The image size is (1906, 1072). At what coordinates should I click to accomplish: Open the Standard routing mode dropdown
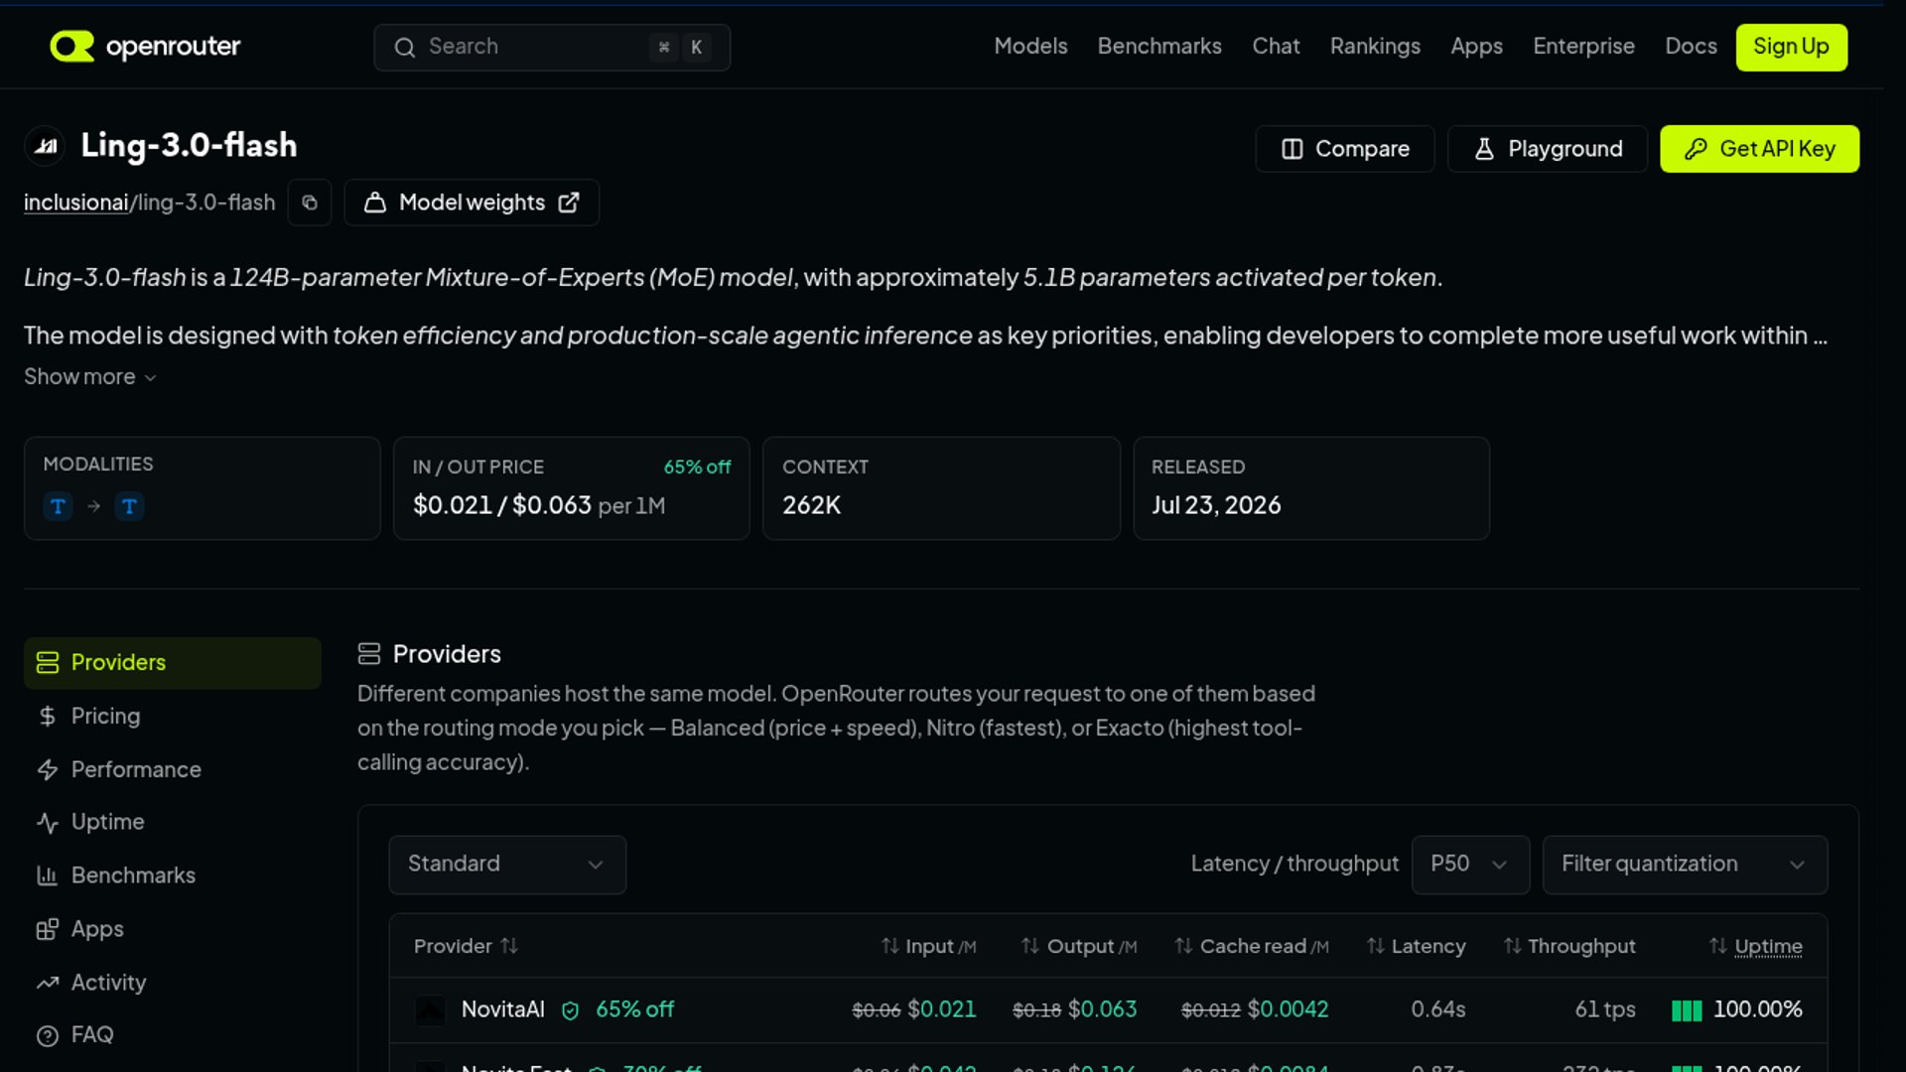pyautogui.click(x=507, y=865)
